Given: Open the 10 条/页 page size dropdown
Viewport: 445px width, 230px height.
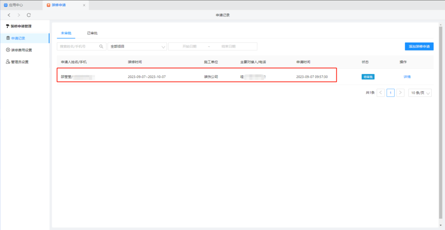Looking at the screenshot, I should tap(420, 93).
